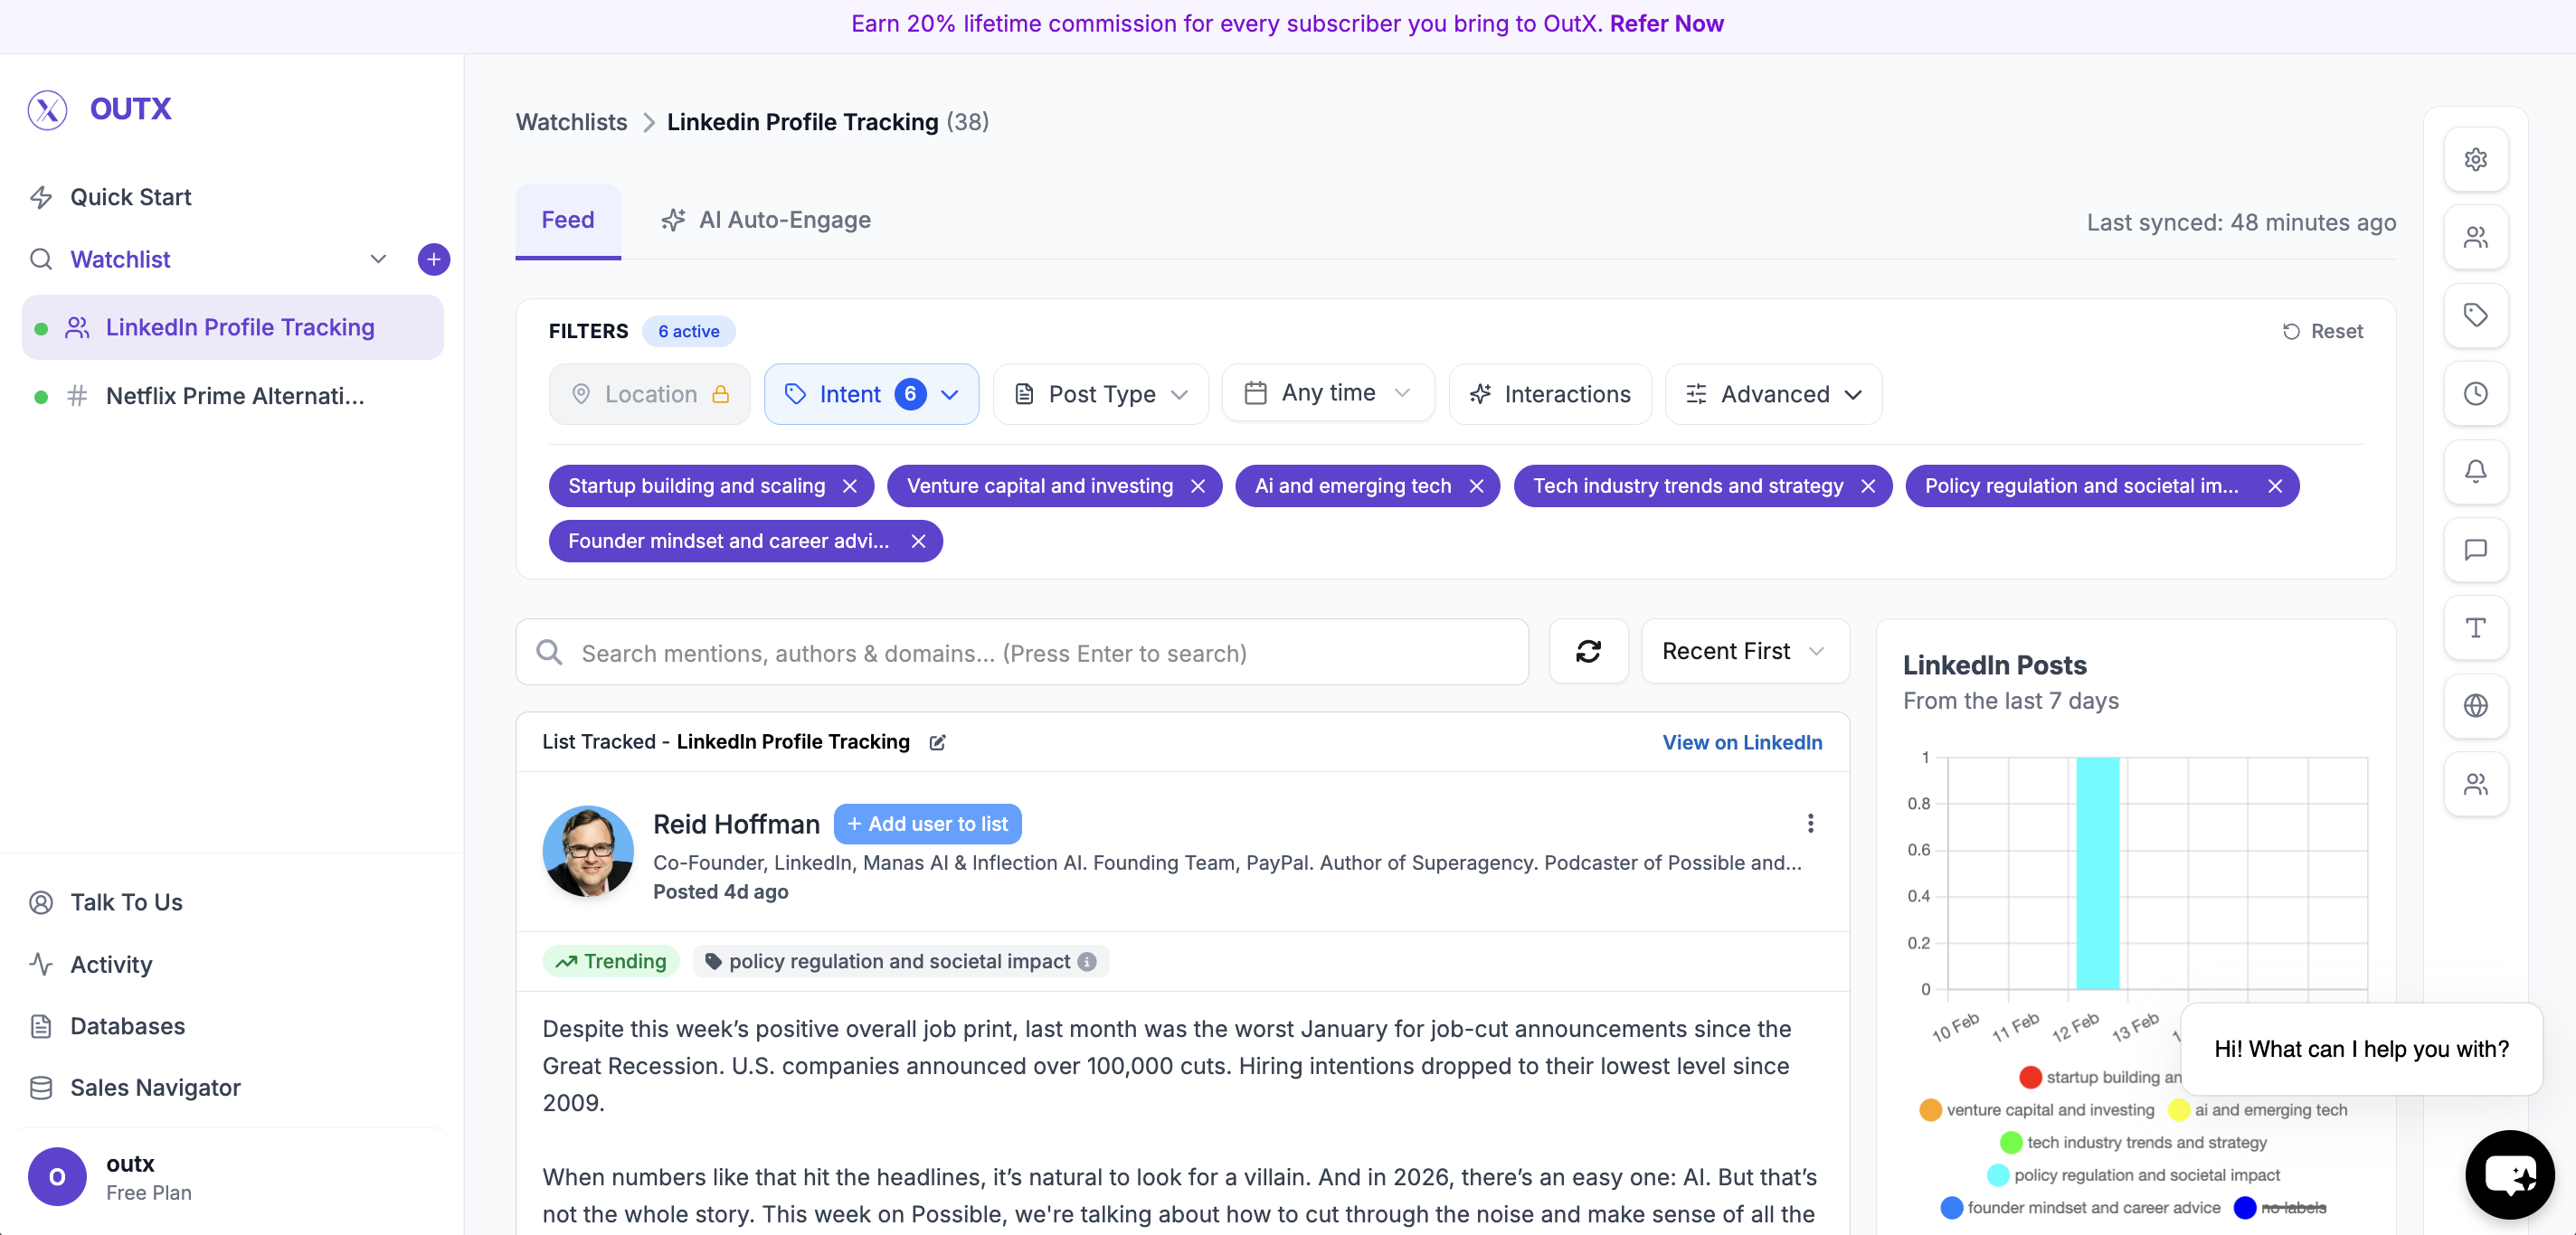Remove Ai and emerging tech filter chip

tap(1476, 486)
